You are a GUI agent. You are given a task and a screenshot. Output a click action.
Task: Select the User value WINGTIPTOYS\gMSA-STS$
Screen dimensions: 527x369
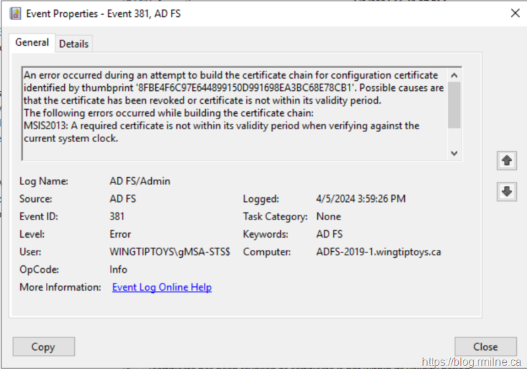click(x=169, y=252)
